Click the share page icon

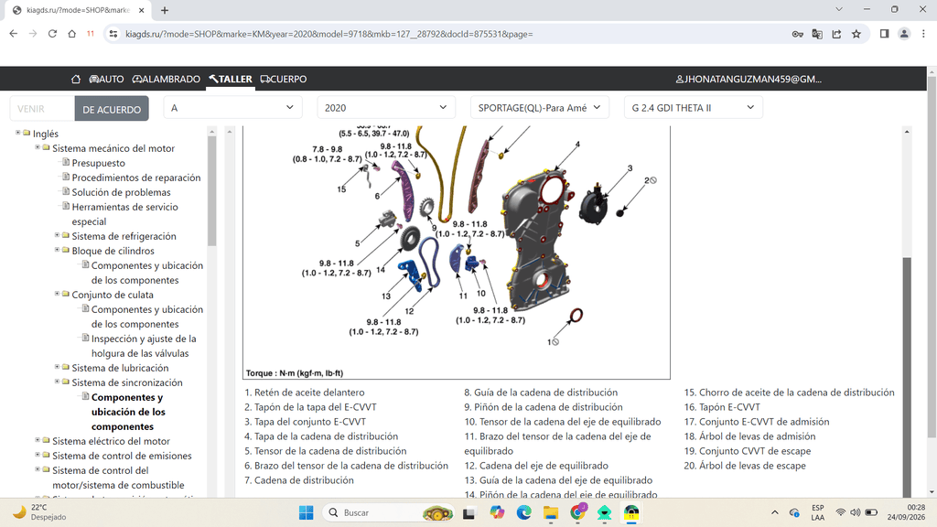[x=836, y=34]
